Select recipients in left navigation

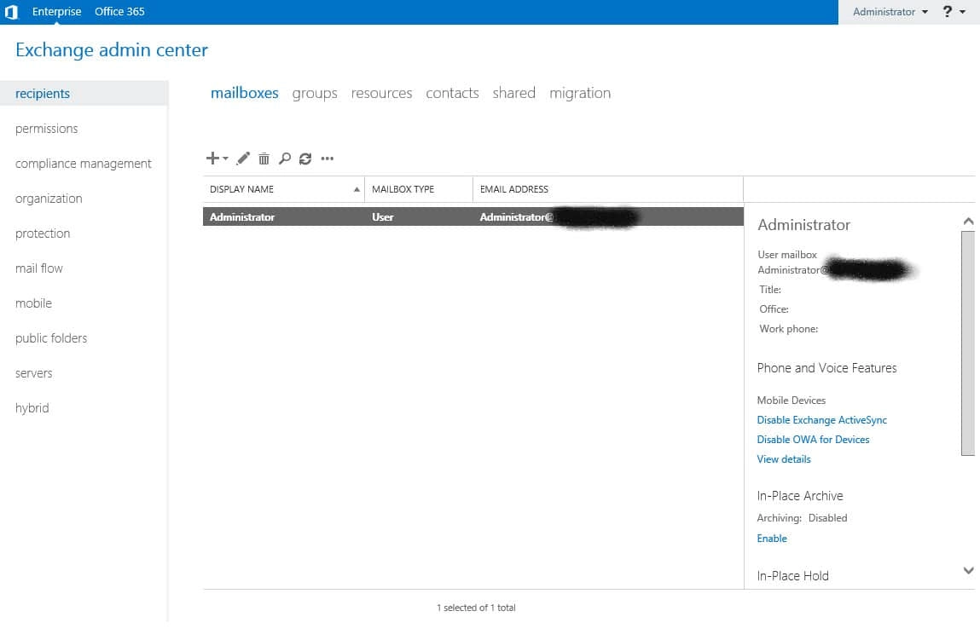click(84, 93)
